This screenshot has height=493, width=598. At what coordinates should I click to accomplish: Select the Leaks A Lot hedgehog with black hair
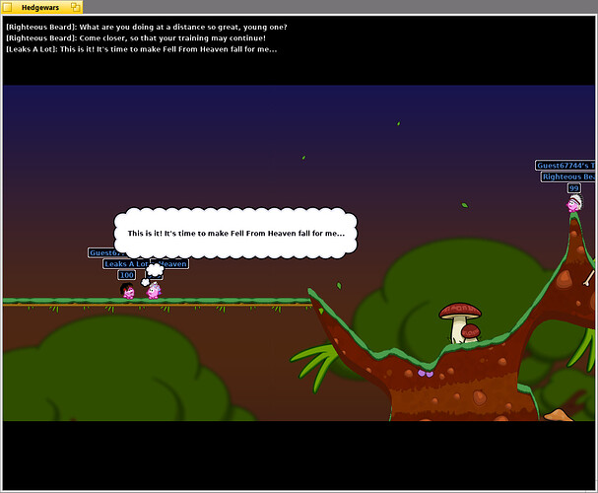(x=128, y=291)
